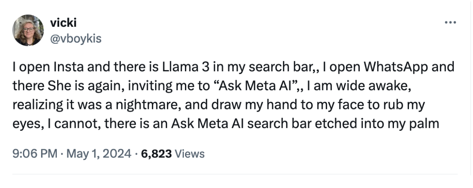Viewport: 473px width, 188px height.
Task: Open the "vicki" display name link
Action: [63, 23]
